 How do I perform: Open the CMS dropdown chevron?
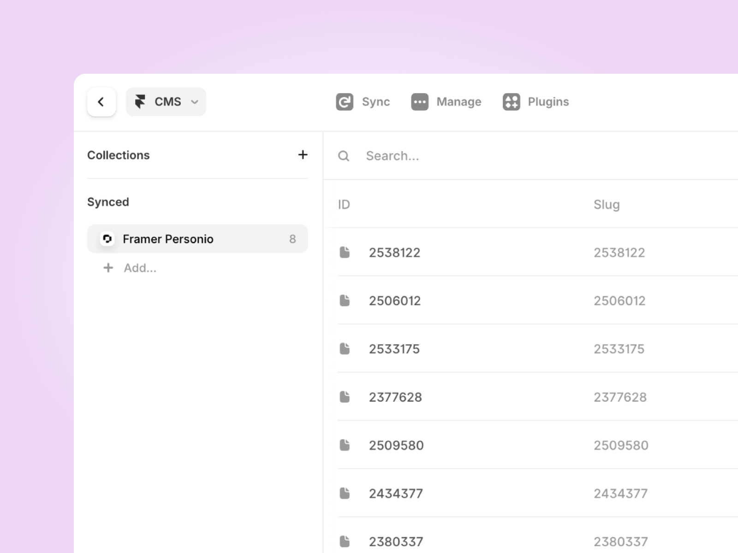pyautogui.click(x=195, y=102)
